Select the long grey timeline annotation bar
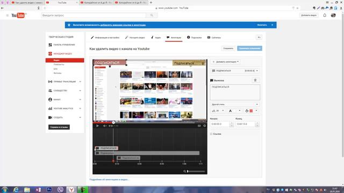This screenshot has height=193, width=344. [147, 153]
